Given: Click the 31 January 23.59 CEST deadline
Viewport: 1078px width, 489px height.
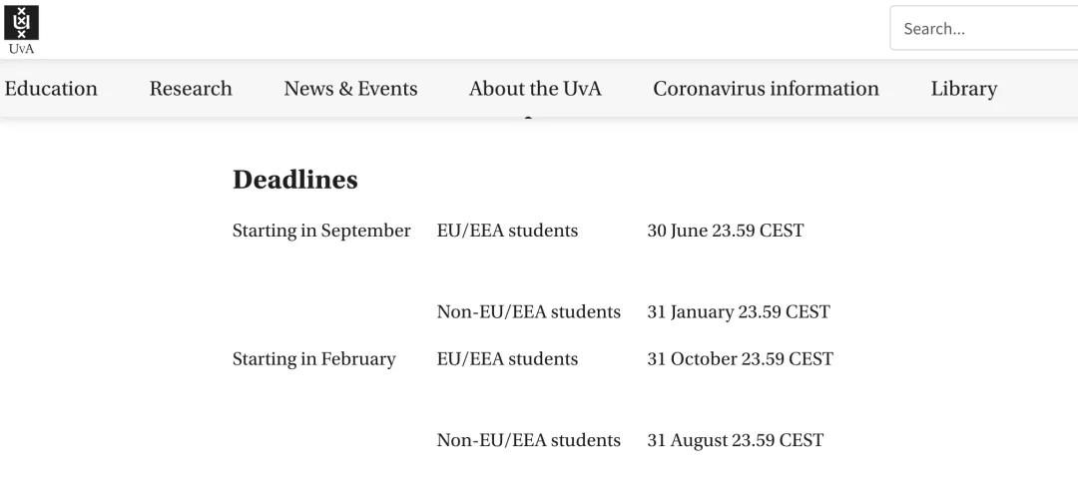Looking at the screenshot, I should pos(738,312).
